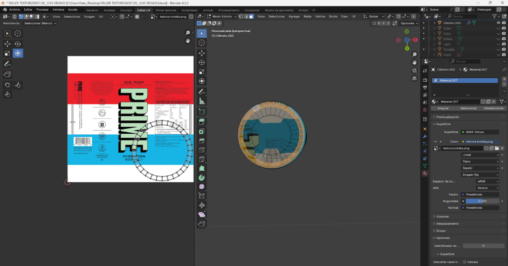This screenshot has width=508, height=266.
Task: Click the pan hand icon in UV editor
Action: [188, 41]
